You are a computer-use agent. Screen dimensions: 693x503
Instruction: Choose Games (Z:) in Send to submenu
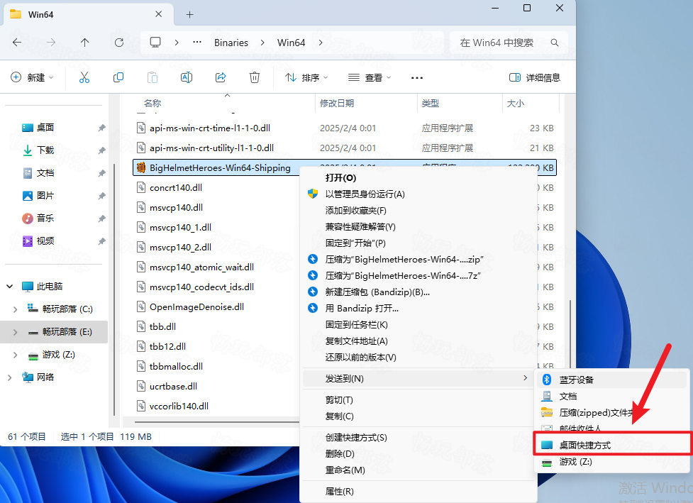pos(611,461)
